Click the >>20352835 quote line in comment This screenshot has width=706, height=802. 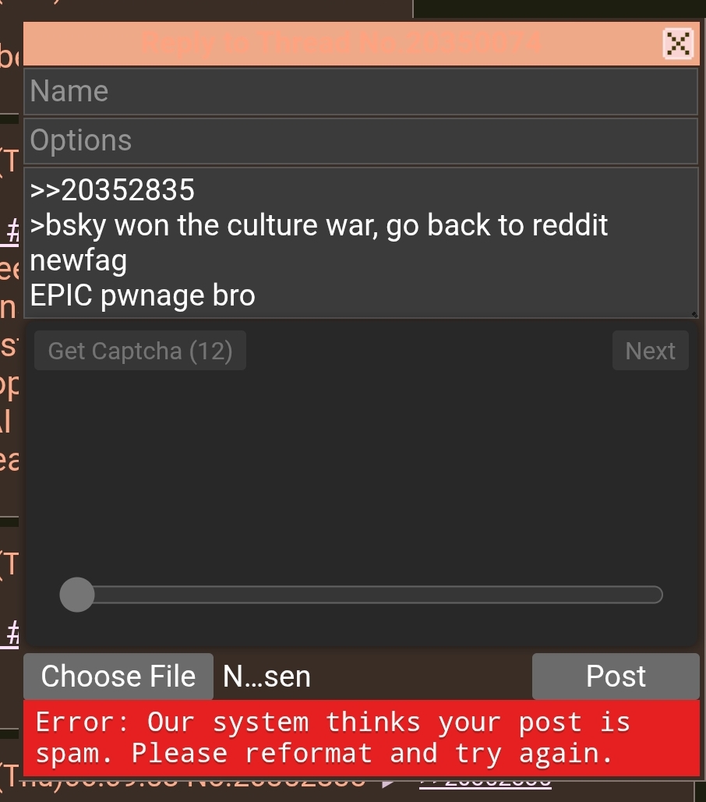point(112,189)
